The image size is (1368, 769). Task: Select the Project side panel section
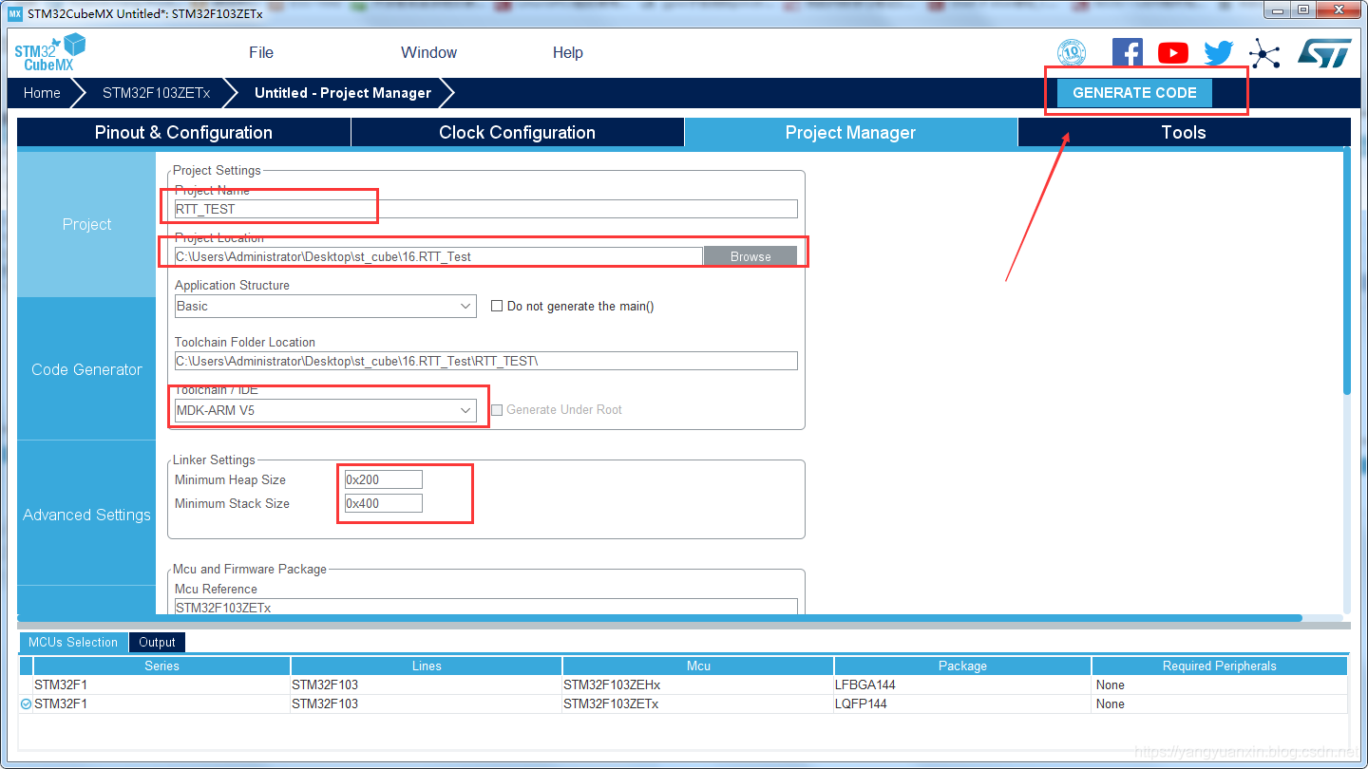(86, 224)
